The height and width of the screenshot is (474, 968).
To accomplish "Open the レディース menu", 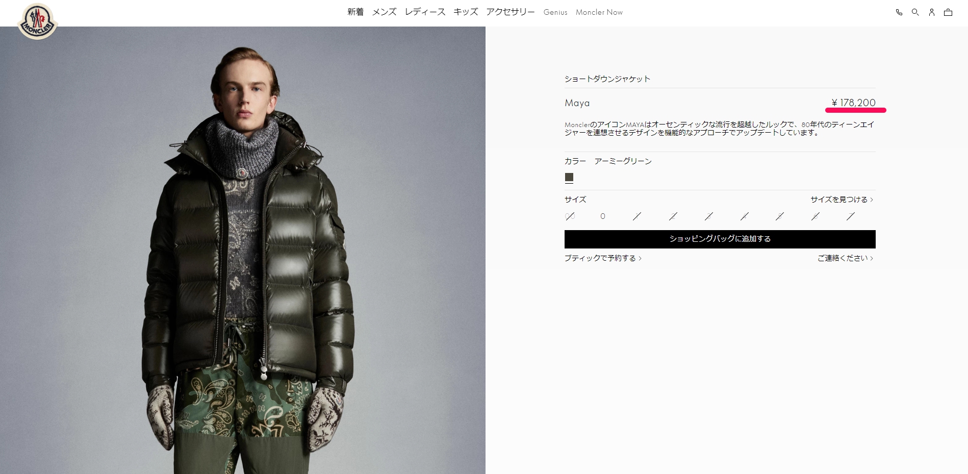I will pyautogui.click(x=425, y=12).
